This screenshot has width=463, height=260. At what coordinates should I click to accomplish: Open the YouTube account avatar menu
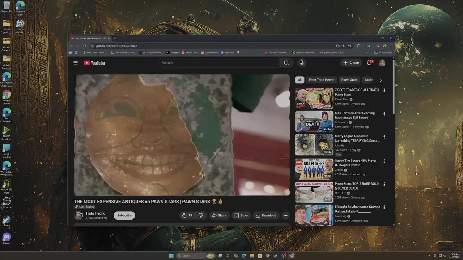(x=382, y=63)
